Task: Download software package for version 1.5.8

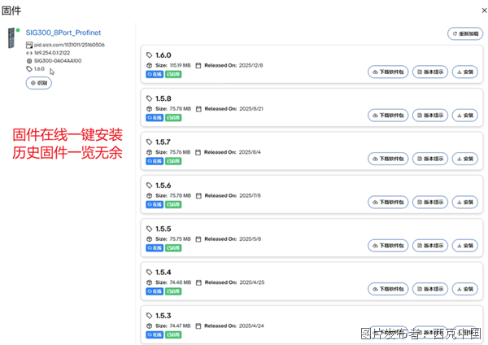Action: [388, 116]
